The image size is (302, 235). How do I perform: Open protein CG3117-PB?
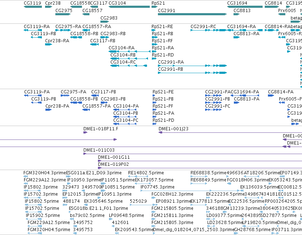point(104,92)
